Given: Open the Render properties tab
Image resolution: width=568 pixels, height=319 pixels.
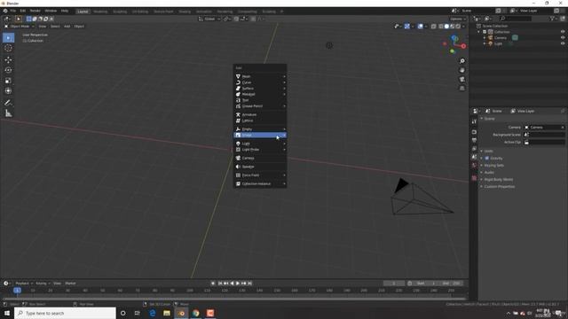Looking at the screenshot, I should (474, 132).
